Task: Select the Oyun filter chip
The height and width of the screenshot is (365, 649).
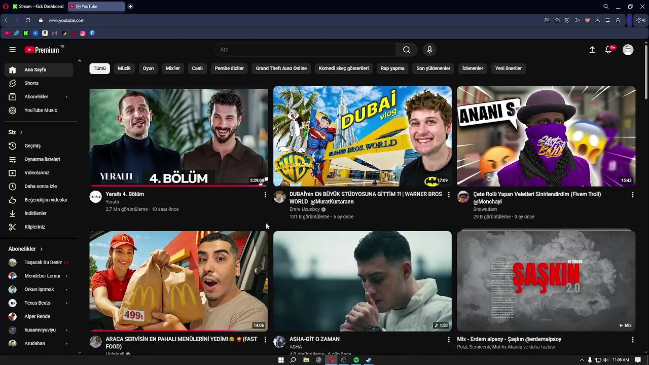Action: [x=148, y=68]
